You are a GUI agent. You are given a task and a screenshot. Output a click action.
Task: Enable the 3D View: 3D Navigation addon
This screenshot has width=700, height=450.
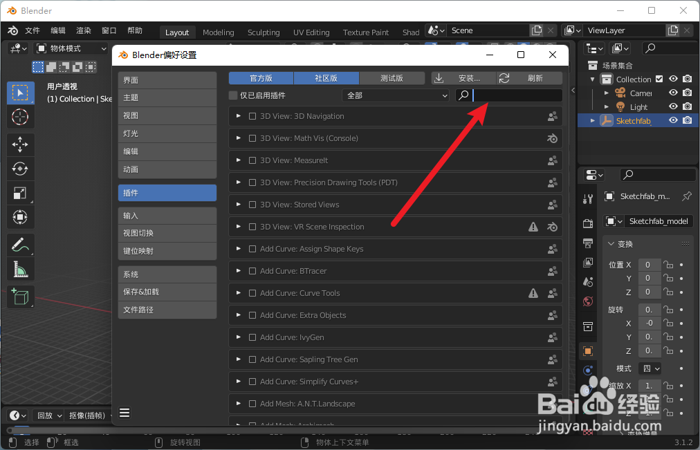pos(252,116)
